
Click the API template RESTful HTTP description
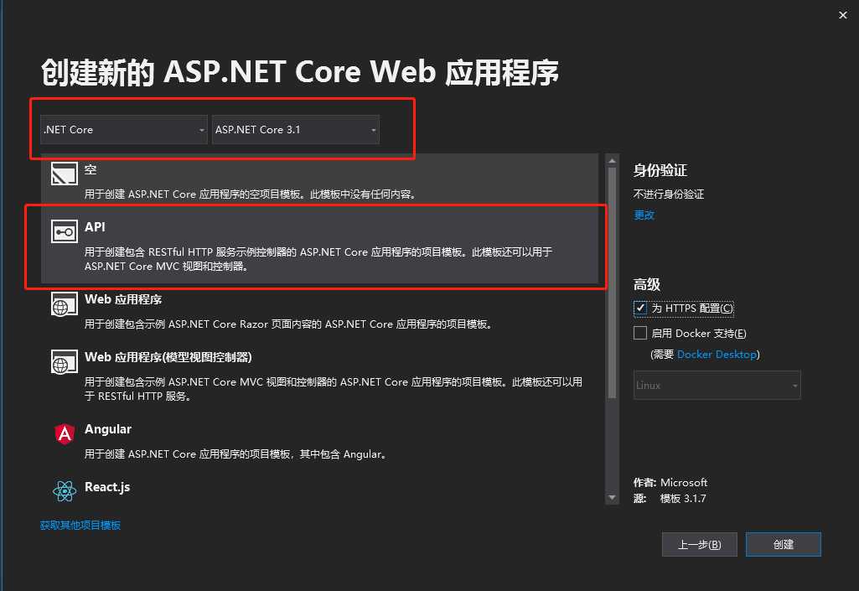coord(318,259)
